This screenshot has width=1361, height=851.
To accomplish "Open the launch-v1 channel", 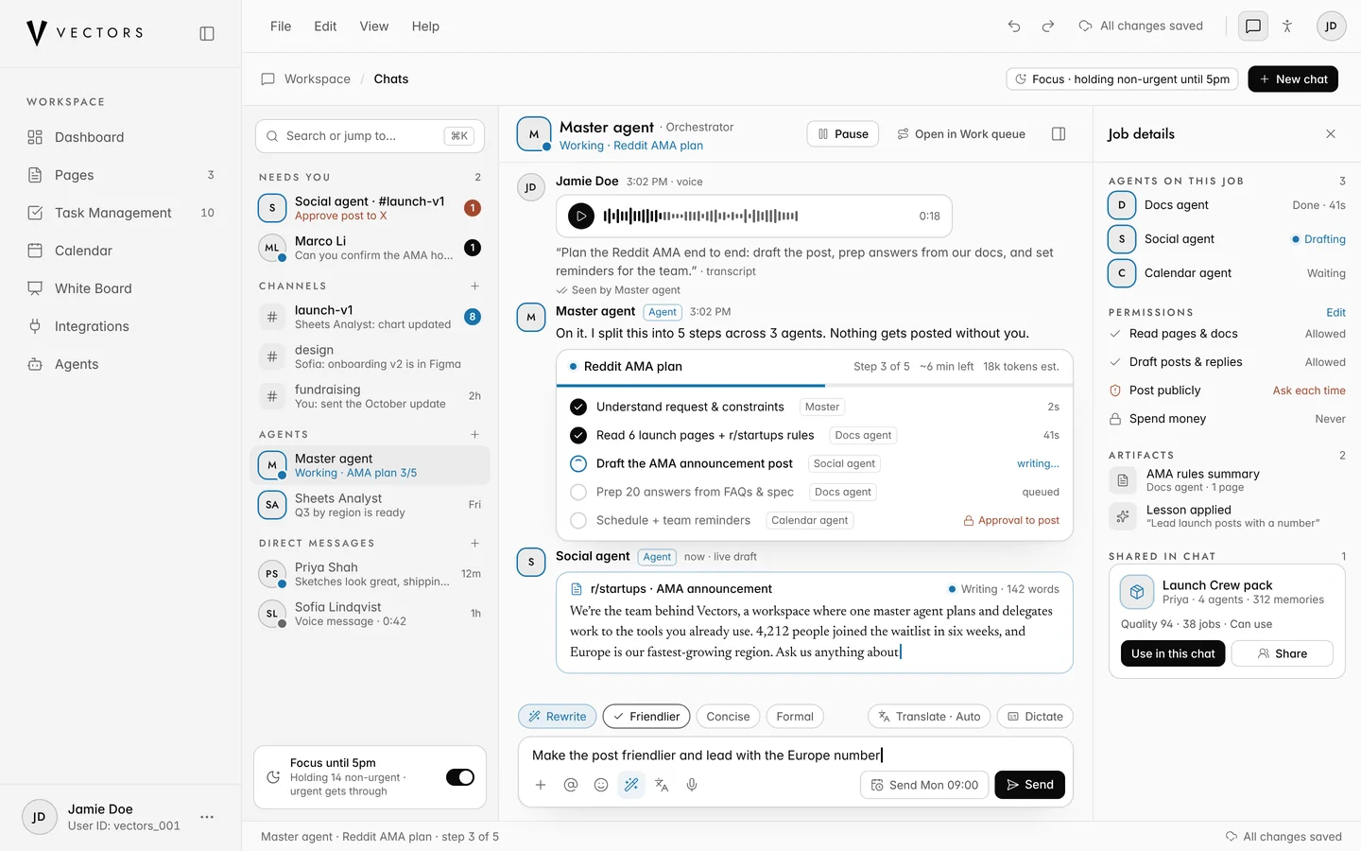I will coord(370,317).
